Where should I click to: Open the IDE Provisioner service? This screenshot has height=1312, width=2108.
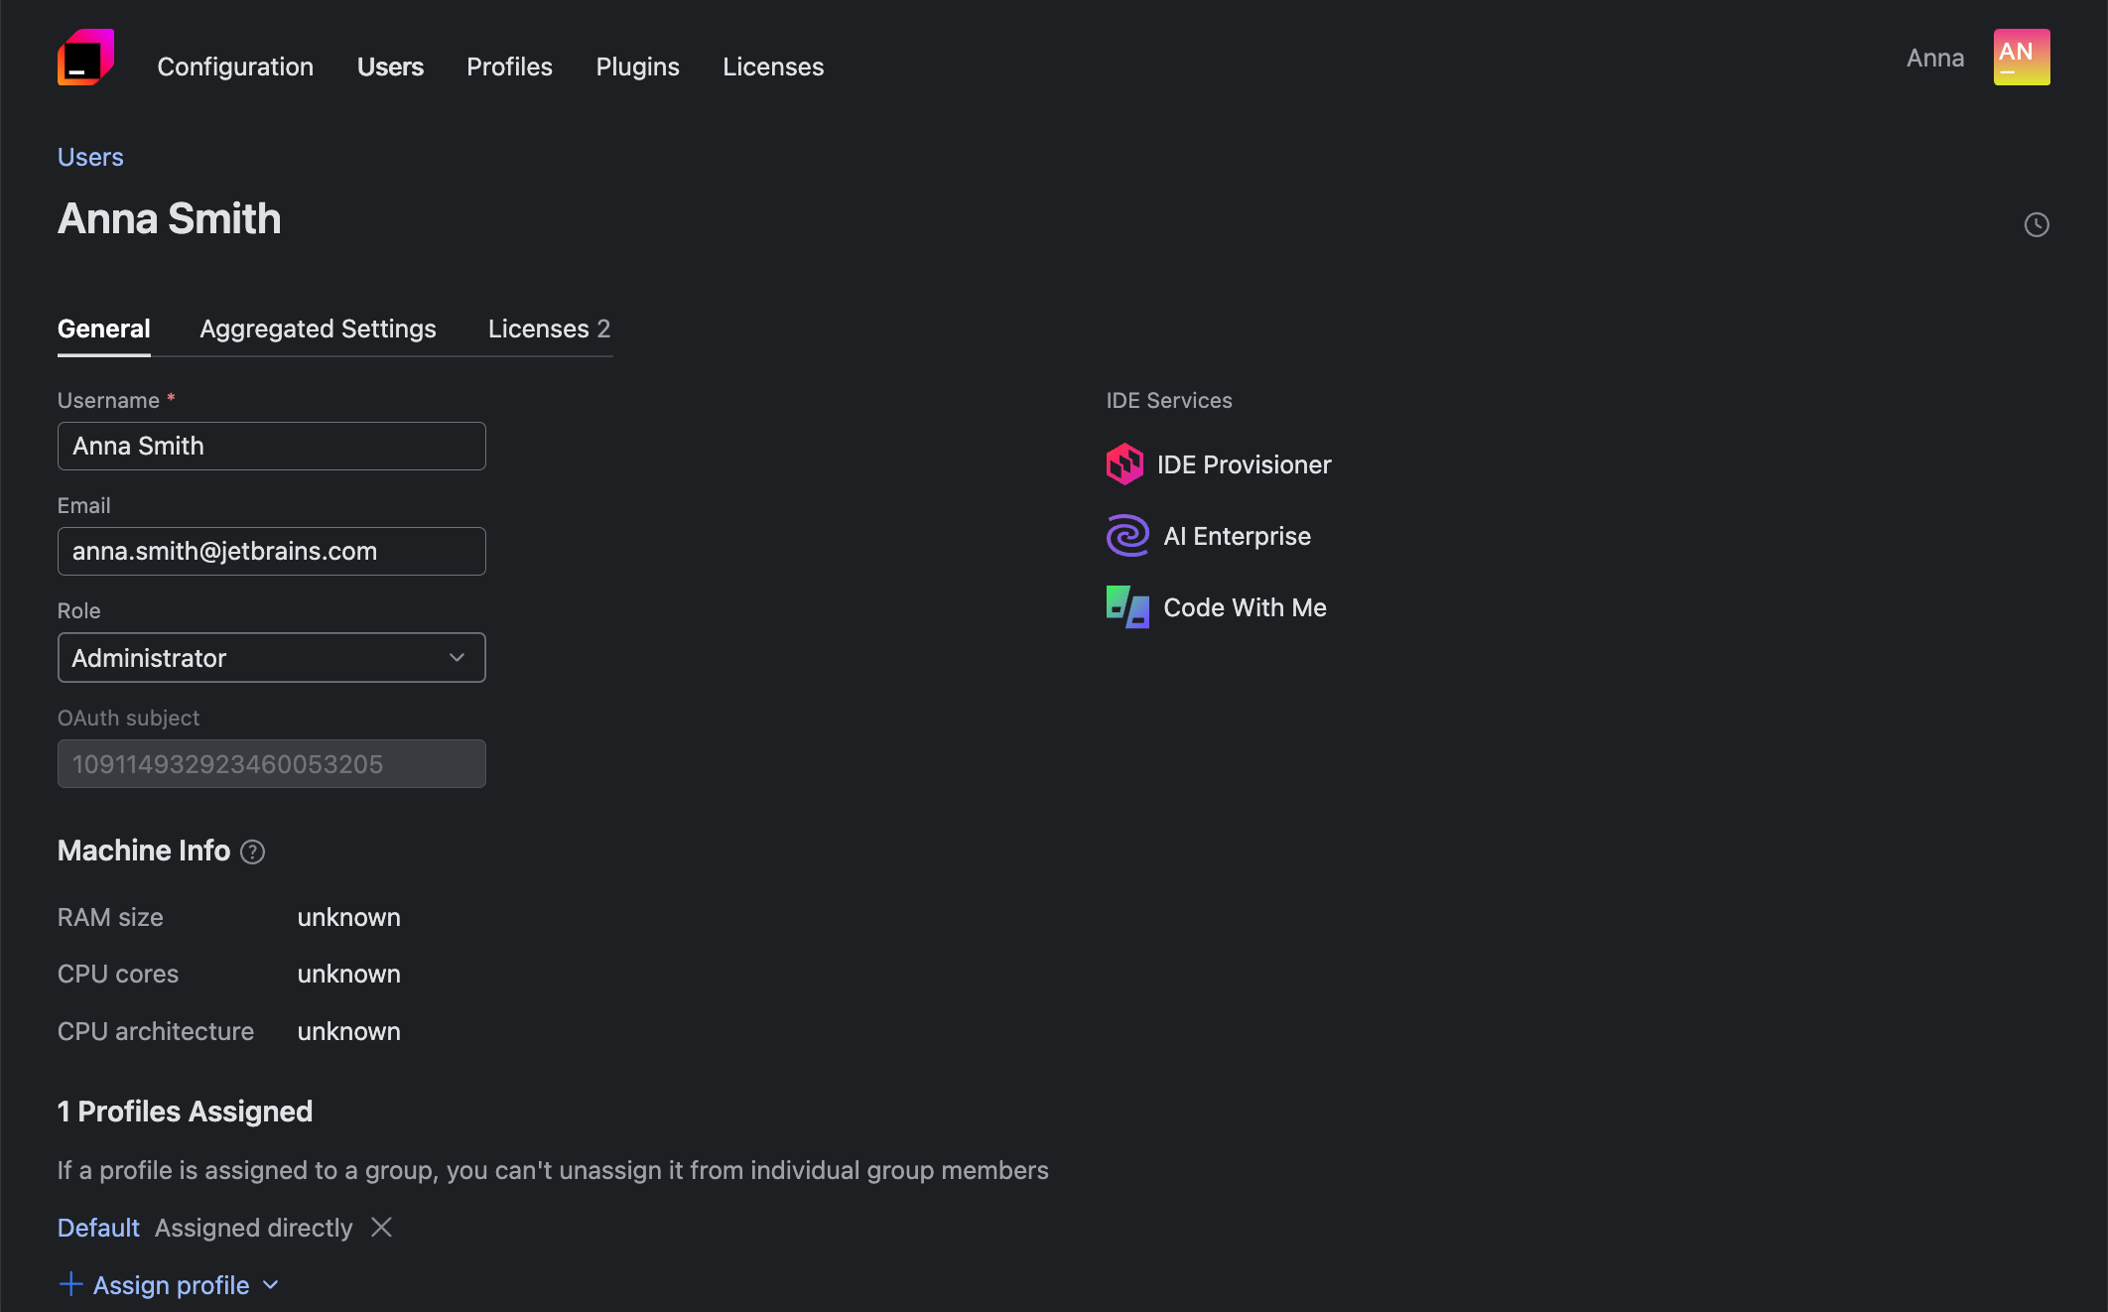point(1245,463)
